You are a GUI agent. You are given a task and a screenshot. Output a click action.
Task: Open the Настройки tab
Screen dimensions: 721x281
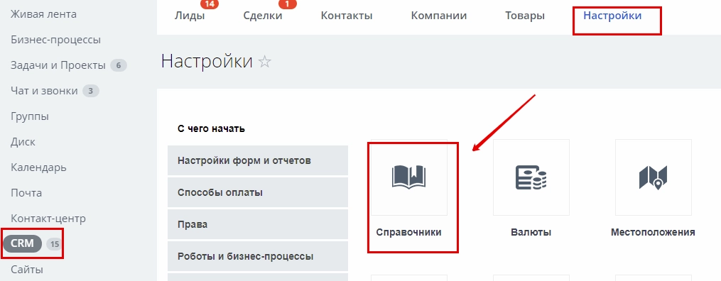pyautogui.click(x=612, y=16)
